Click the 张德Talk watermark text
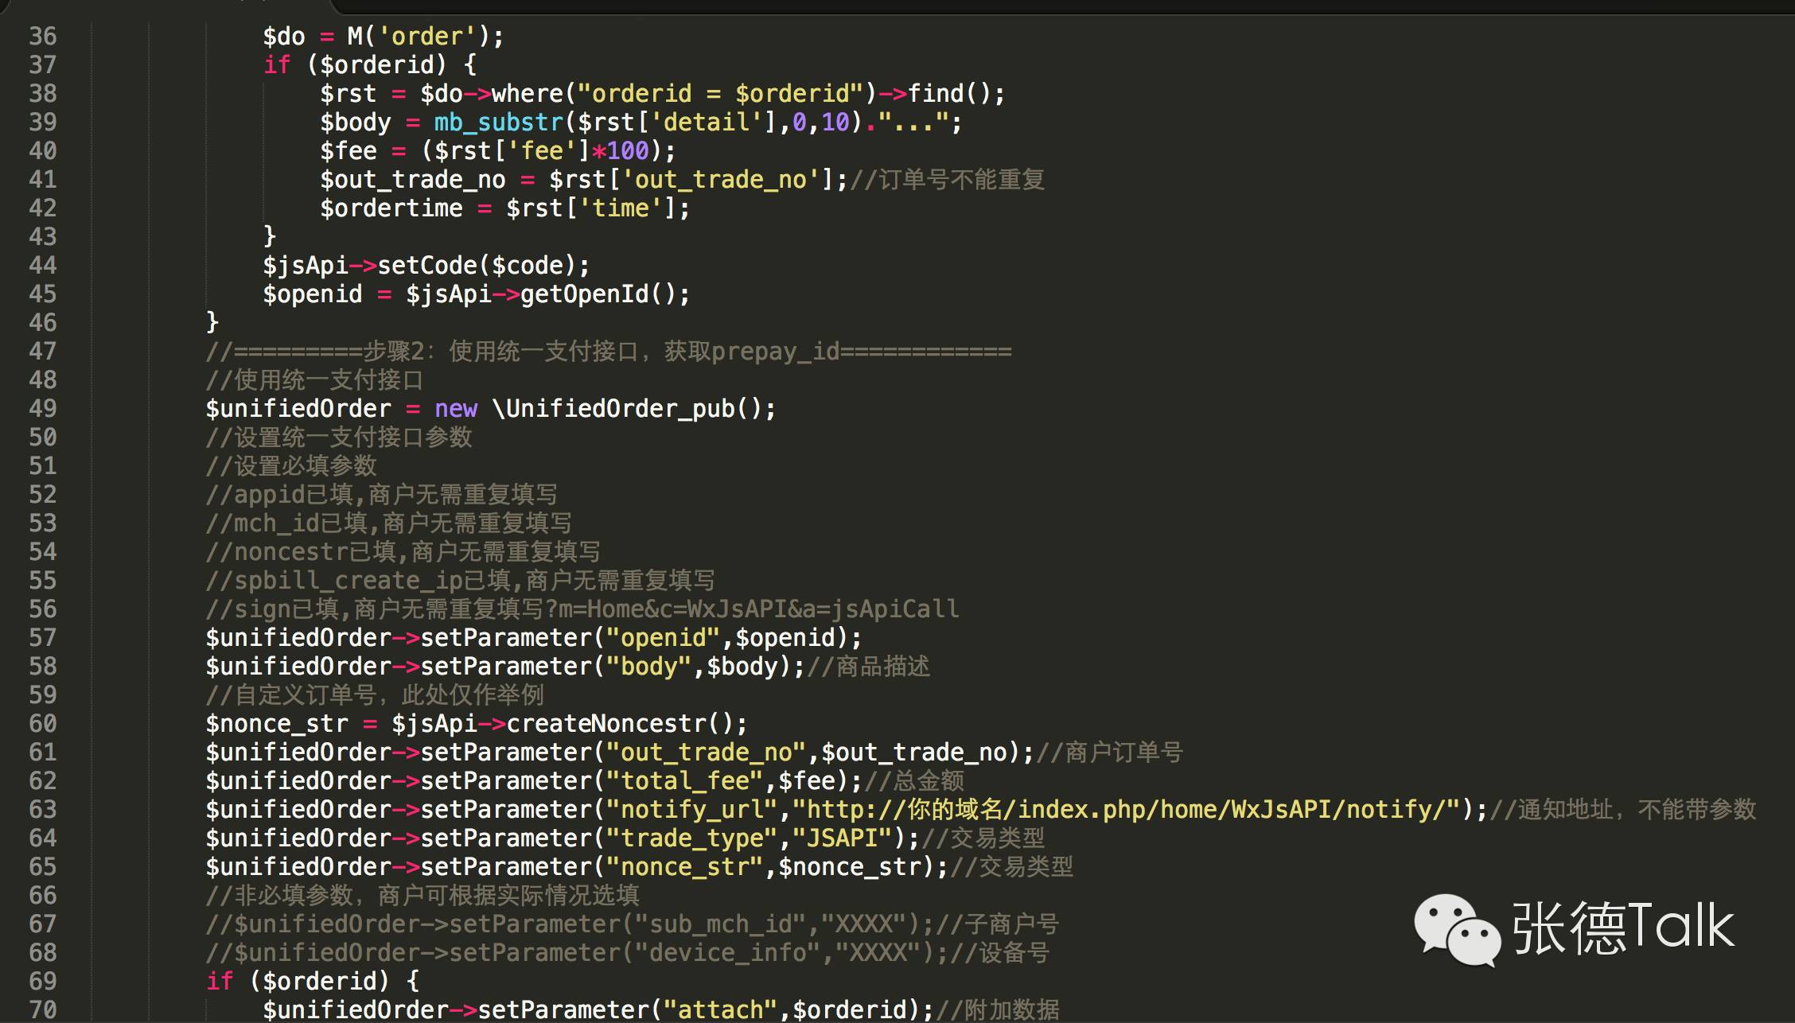This screenshot has height=1023, width=1795. pos(1623,928)
